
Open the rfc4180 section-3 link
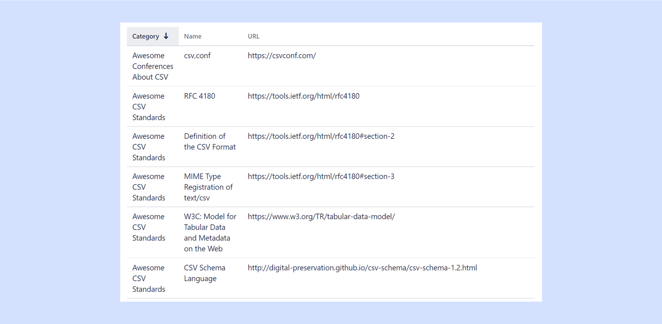coord(321,176)
